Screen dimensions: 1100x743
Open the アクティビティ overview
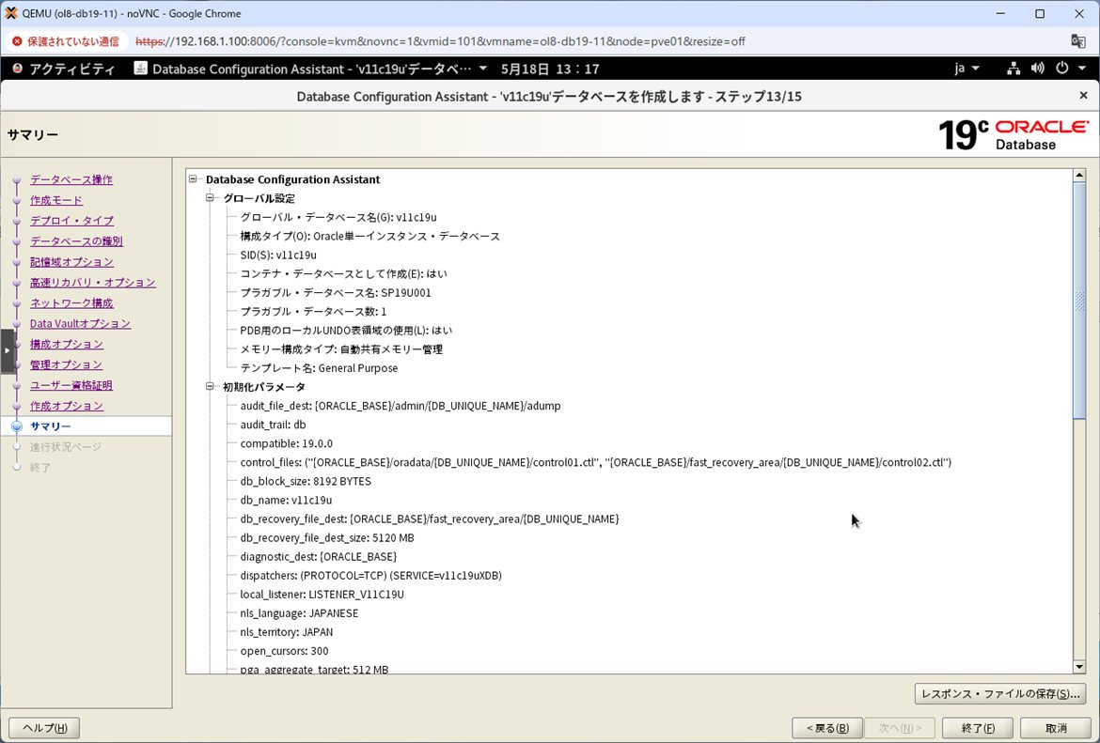pos(64,69)
